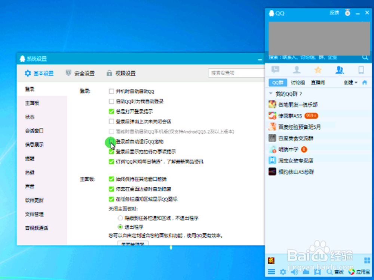Image resolution: width=374 pixels, height=280 pixels.
Task: Open 热键 in the settings sidebar
Action: (30, 172)
